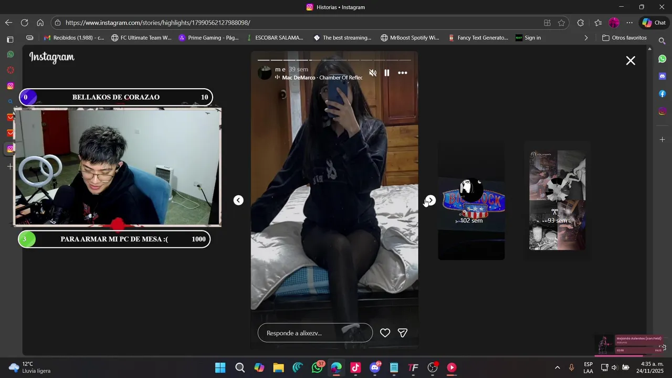Open the Sign in bookmark
672x378 pixels.
coord(528,38)
